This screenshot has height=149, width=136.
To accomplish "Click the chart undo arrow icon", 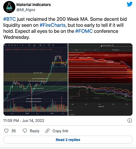I will click(66, 45).
